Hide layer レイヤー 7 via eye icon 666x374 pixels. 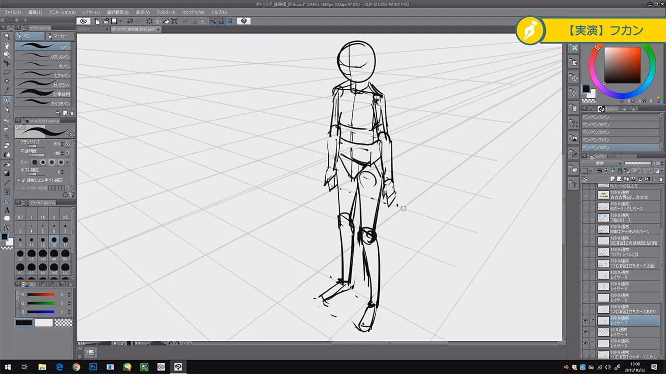tap(585, 320)
